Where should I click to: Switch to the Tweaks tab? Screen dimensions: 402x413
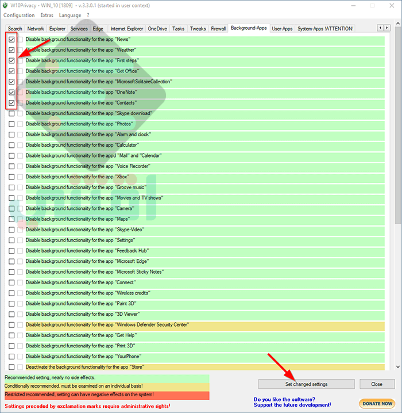pyautogui.click(x=198, y=29)
